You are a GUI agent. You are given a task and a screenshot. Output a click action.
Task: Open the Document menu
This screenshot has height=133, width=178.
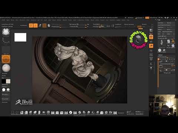[x=23, y=20]
